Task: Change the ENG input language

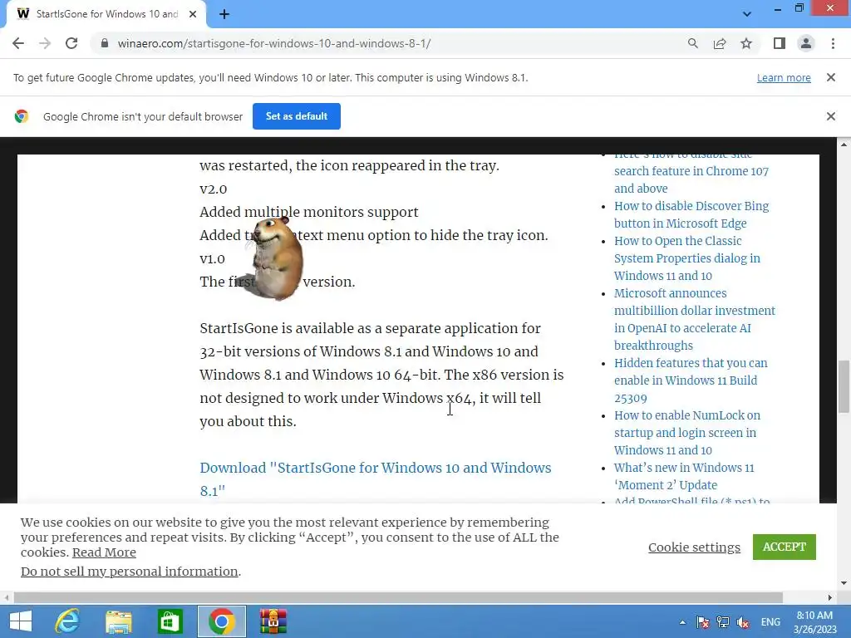Action: coord(770,622)
